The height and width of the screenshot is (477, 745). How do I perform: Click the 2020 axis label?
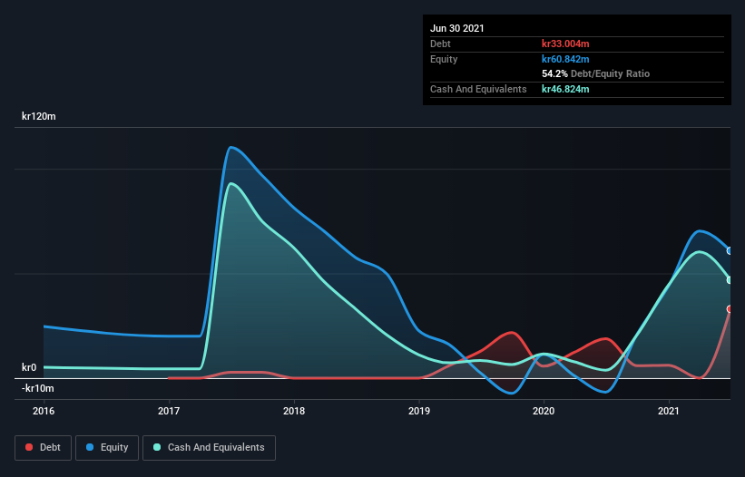(x=544, y=411)
